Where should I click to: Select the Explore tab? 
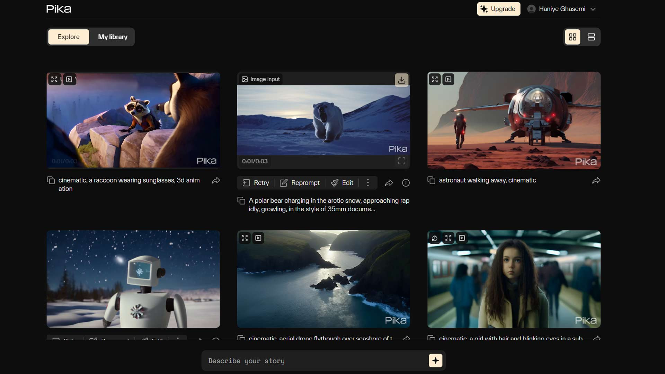[69, 37]
